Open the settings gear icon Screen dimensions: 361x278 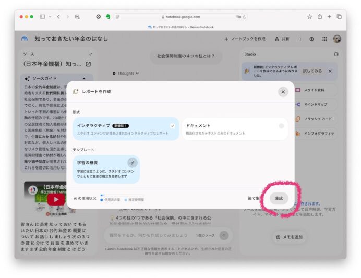pos(311,39)
